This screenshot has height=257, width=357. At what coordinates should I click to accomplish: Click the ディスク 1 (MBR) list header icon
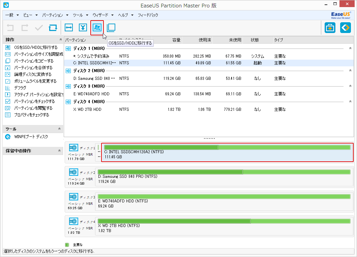point(68,49)
